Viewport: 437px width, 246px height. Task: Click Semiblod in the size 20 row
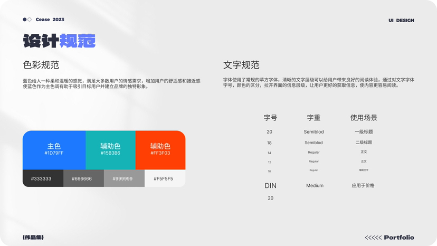click(314, 131)
